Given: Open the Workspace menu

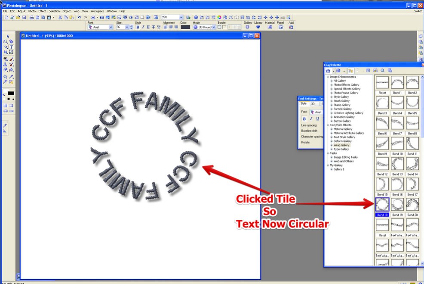Looking at the screenshot, I should coord(97,11).
